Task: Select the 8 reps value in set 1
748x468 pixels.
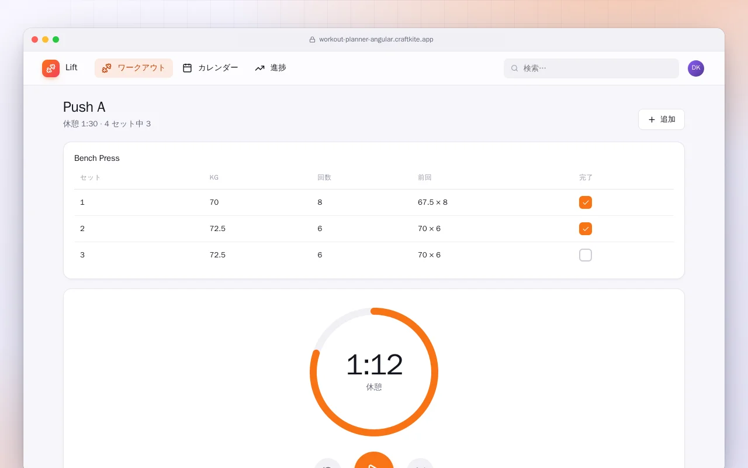Action: (320, 202)
